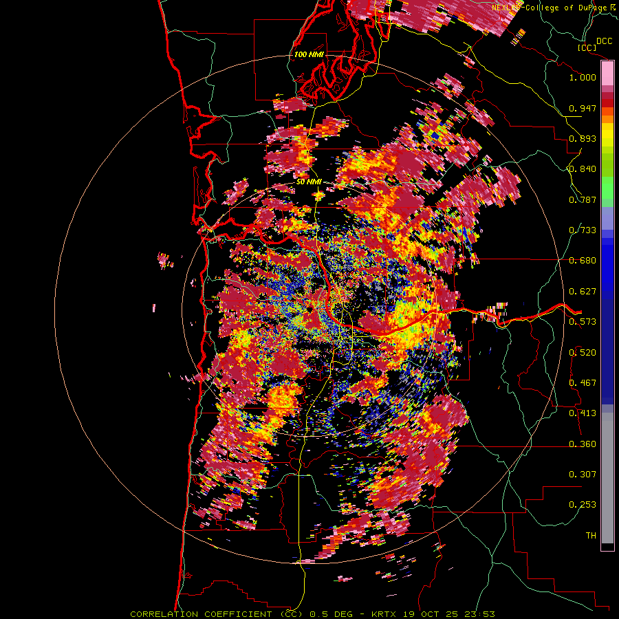Click the 0.573 scale value
Viewport: 619px width, 619px height.
(583, 322)
